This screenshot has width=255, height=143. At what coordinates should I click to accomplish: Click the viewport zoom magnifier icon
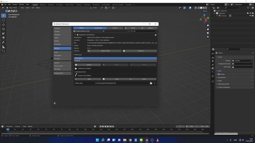click(x=208, y=25)
